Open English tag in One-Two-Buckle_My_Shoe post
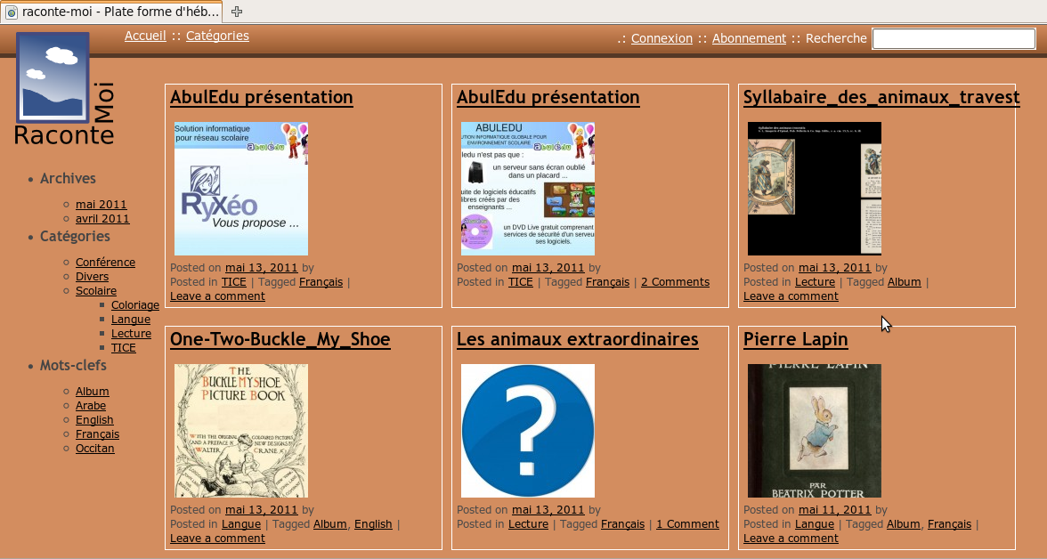 (372, 524)
